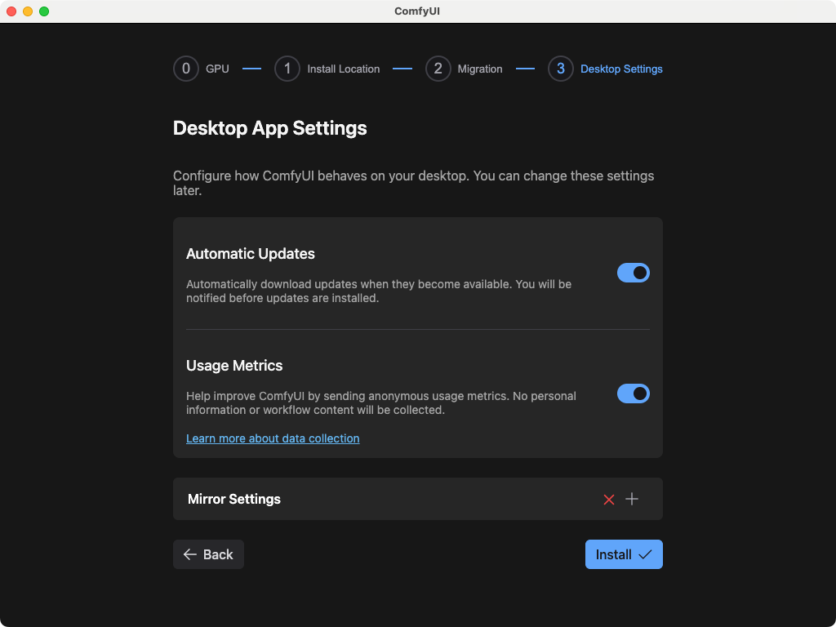Expand the Mirror Settings section
Screen dimensions: 836x627
click(x=234, y=499)
